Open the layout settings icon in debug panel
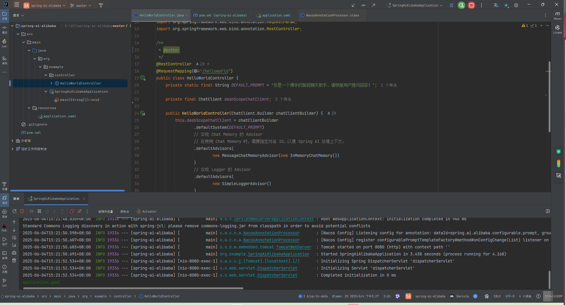566x305 pixels. click(548, 211)
